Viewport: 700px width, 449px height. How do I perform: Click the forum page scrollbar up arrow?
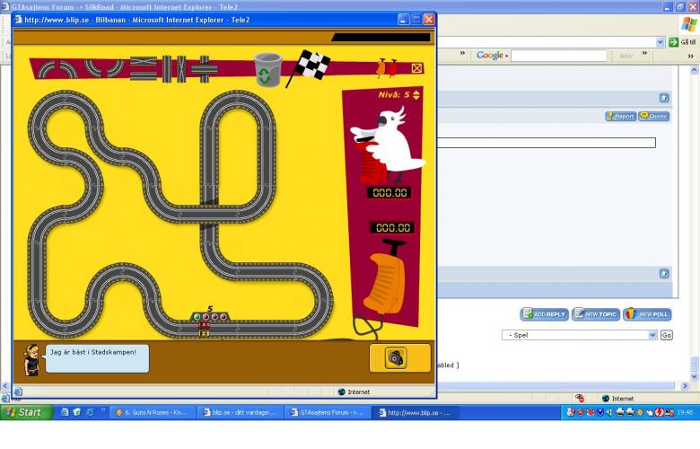tap(695, 71)
